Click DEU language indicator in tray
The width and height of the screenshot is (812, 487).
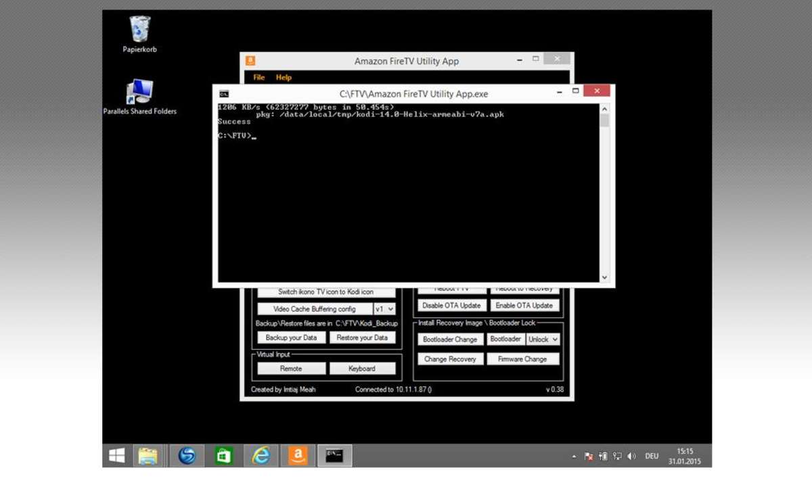(x=652, y=457)
